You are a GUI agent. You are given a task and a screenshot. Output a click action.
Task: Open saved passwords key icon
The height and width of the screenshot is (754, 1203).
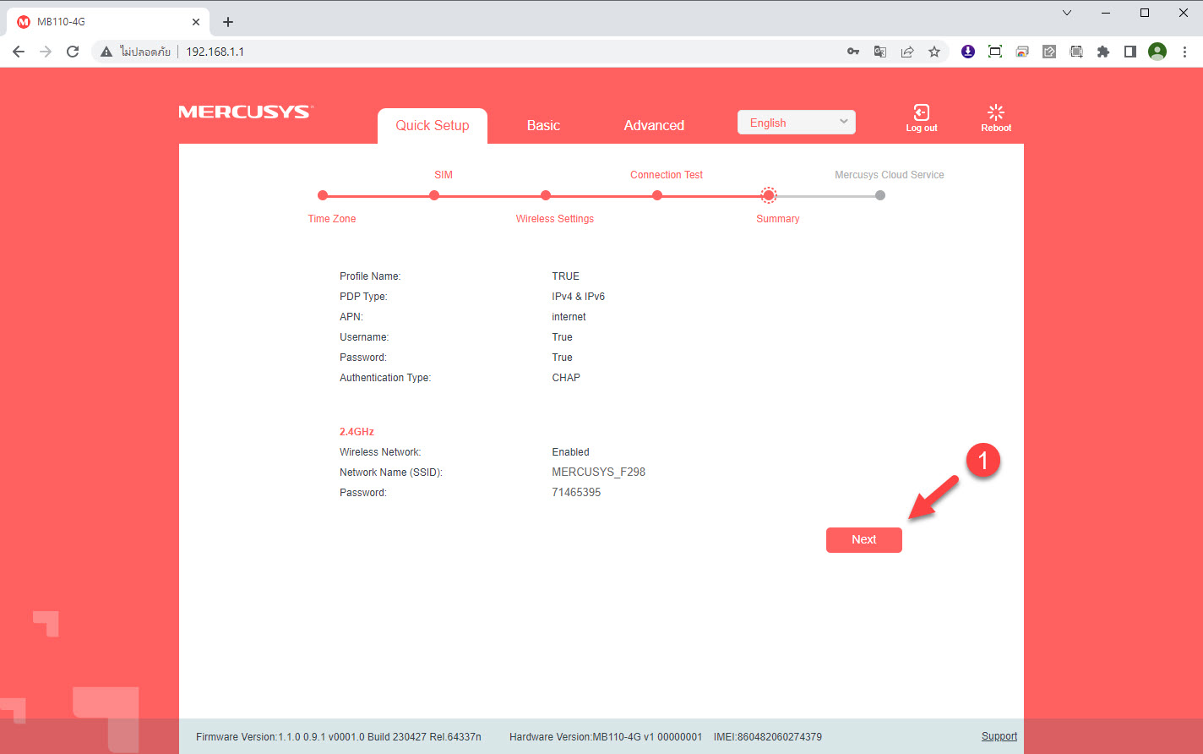(x=853, y=52)
